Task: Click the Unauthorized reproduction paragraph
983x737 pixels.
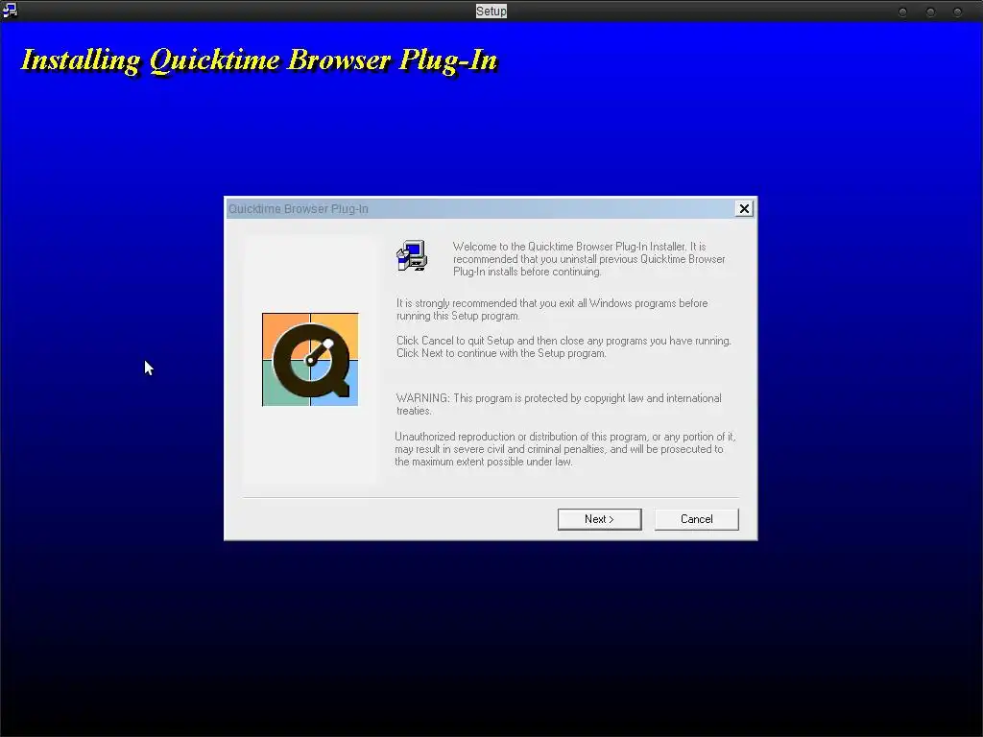Action: (564, 449)
